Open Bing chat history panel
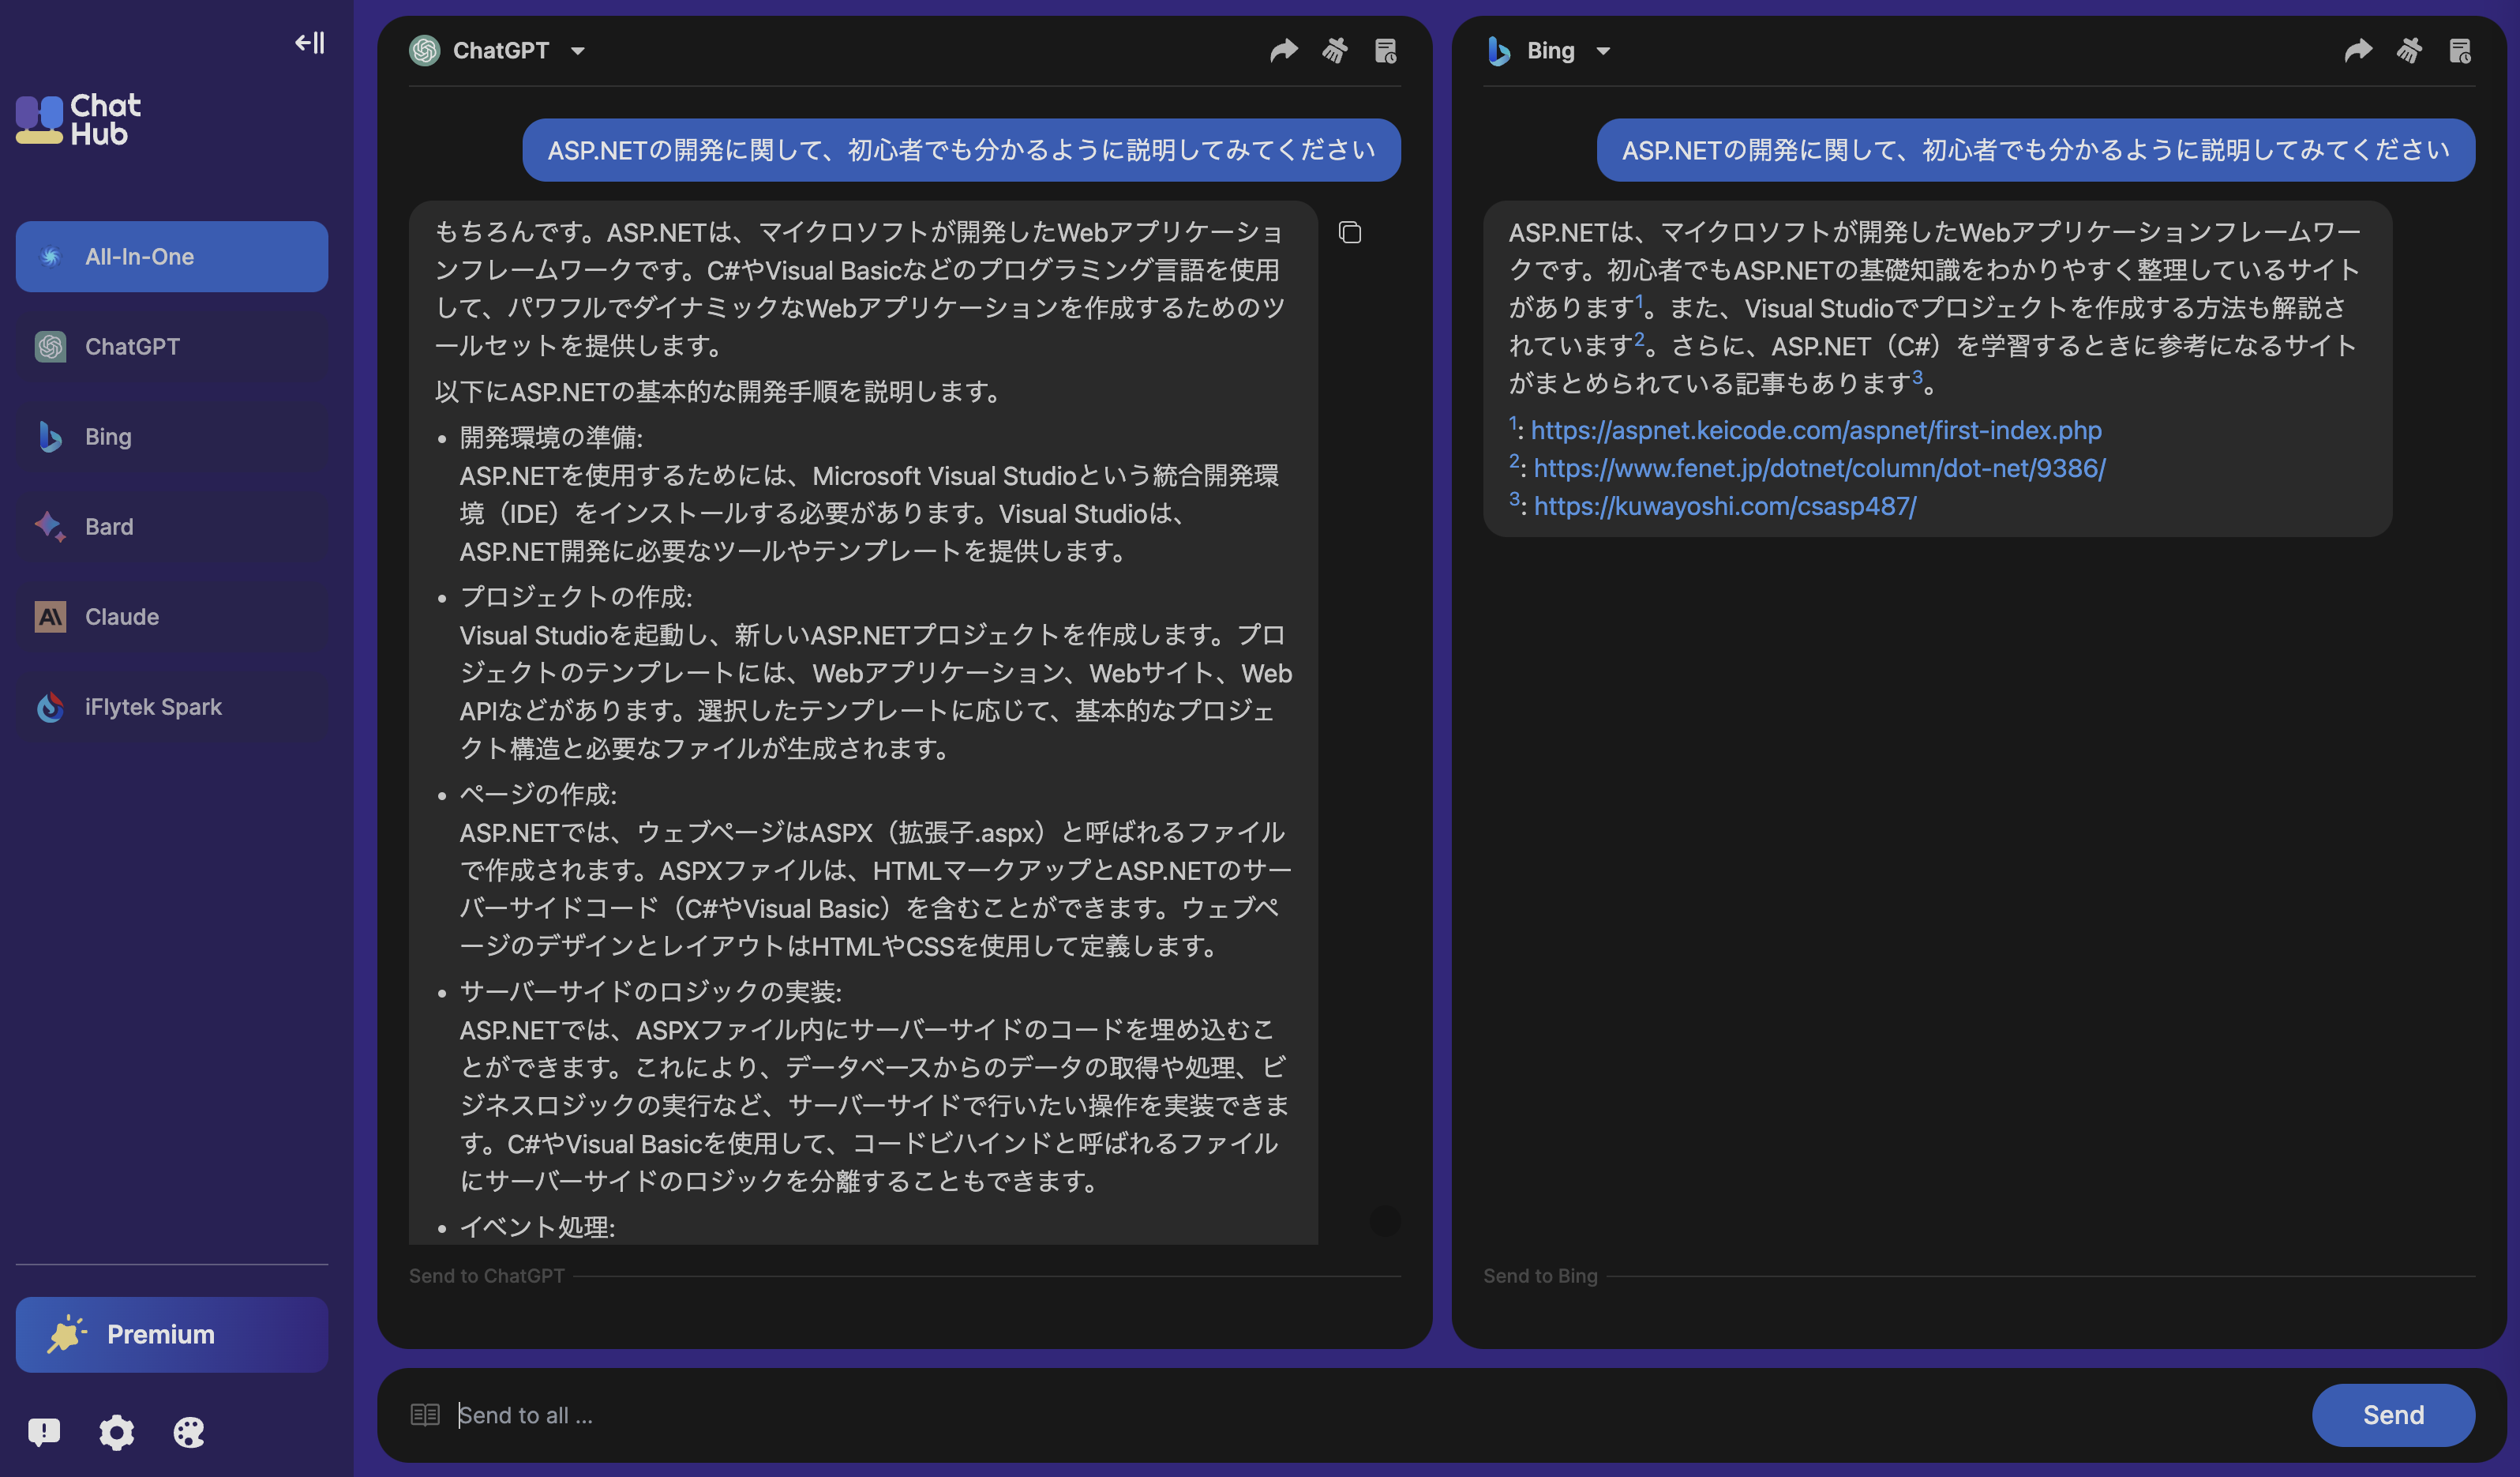 tap(2462, 49)
